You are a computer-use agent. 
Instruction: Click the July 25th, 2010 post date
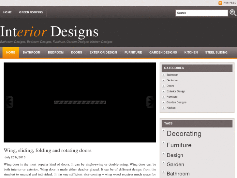click(15, 157)
